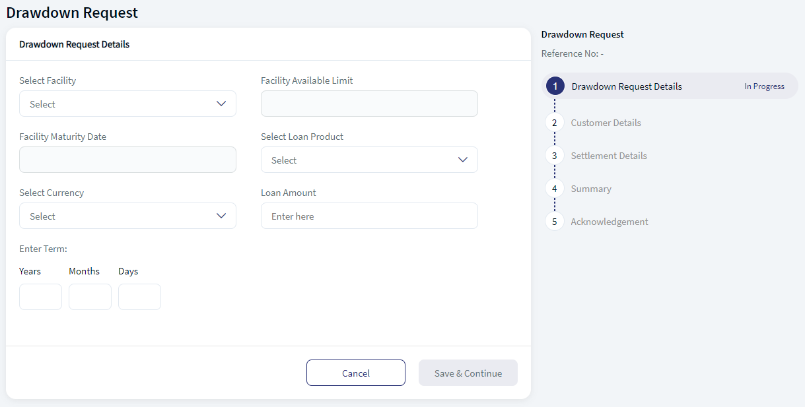The height and width of the screenshot is (407, 805).
Task: Focus the Days term box
Action: point(139,297)
